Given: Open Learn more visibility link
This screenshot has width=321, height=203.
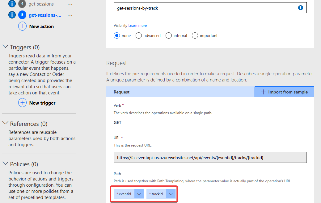Looking at the screenshot, I should pyautogui.click(x=137, y=26).
